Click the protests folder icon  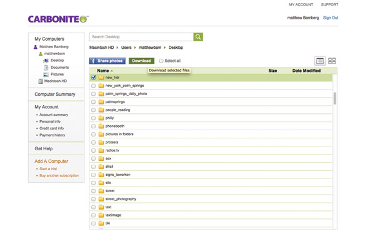tap(101, 143)
